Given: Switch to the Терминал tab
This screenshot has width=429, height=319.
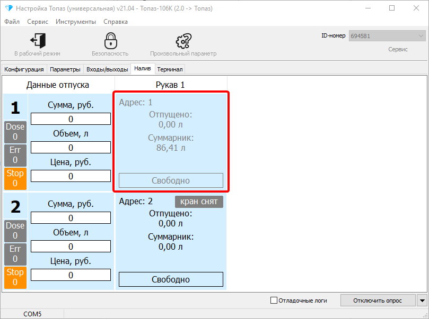Looking at the screenshot, I should [x=170, y=69].
